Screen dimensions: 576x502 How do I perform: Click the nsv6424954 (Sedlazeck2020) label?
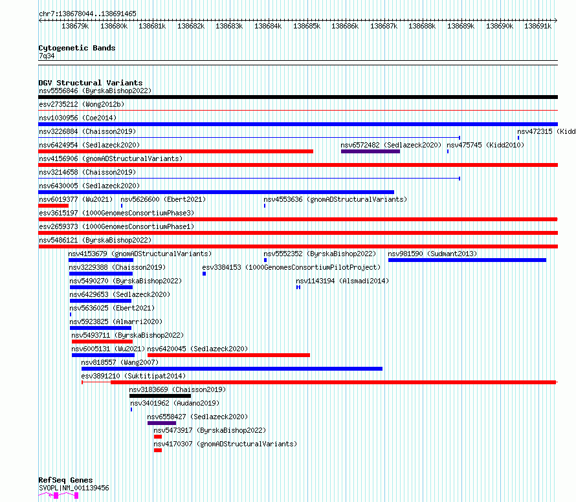(x=89, y=145)
